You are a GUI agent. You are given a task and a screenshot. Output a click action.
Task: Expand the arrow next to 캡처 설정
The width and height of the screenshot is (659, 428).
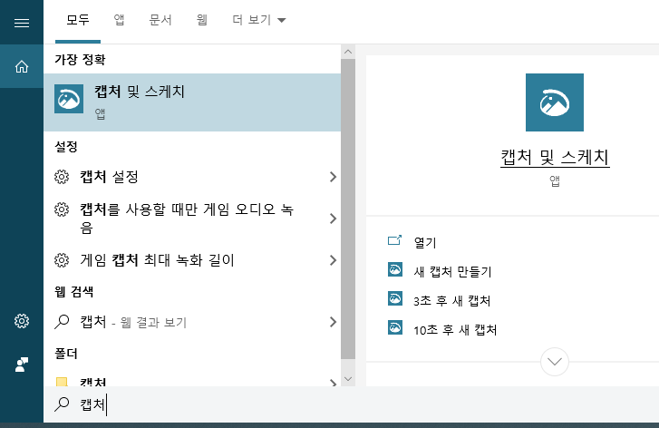(x=333, y=177)
